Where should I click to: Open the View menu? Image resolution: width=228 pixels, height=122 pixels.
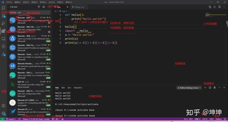34,2
